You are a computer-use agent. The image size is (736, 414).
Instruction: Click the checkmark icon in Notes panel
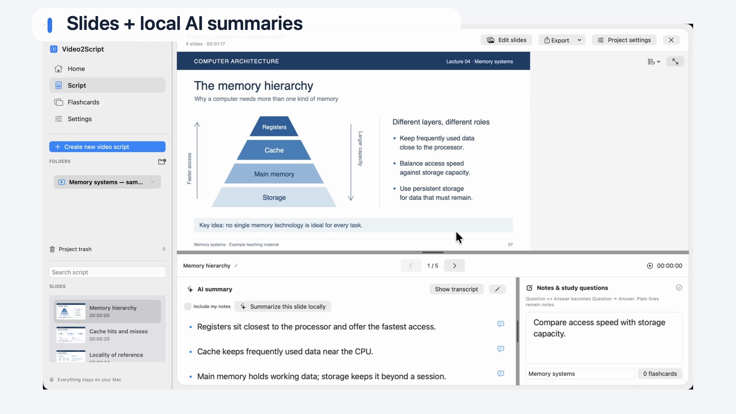click(679, 287)
